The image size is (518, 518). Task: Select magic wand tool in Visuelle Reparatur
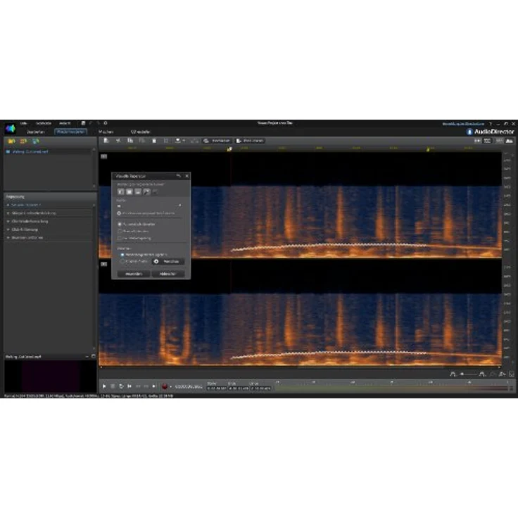tap(146, 191)
